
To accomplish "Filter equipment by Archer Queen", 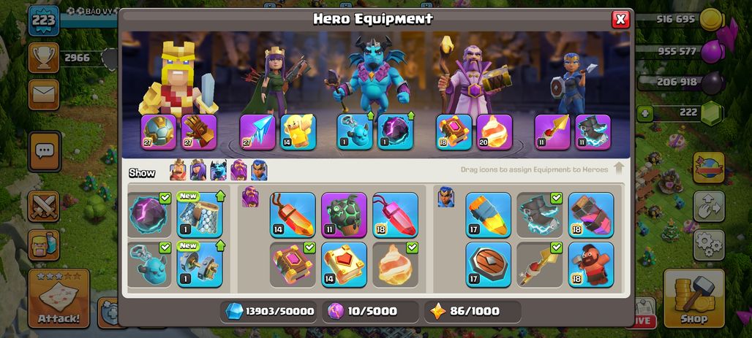I will point(198,170).
